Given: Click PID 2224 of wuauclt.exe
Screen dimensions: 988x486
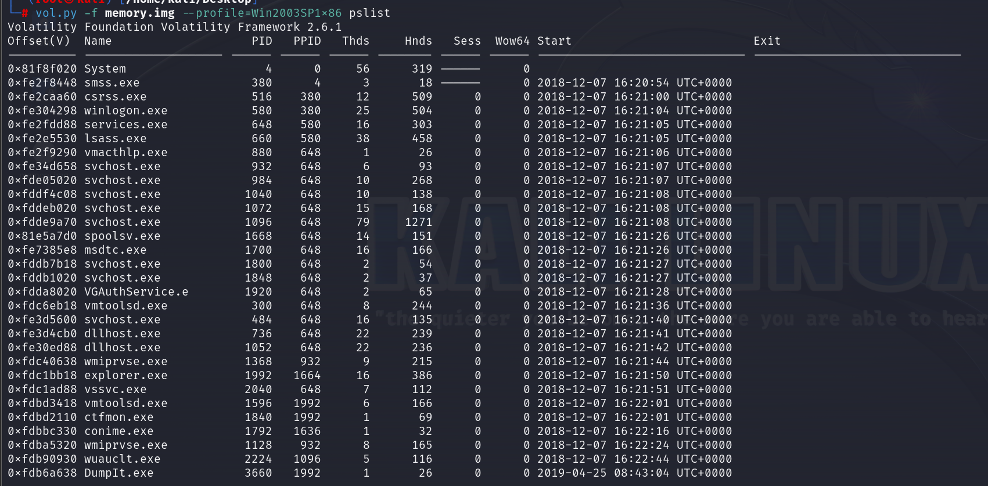Looking at the screenshot, I should [x=258, y=459].
